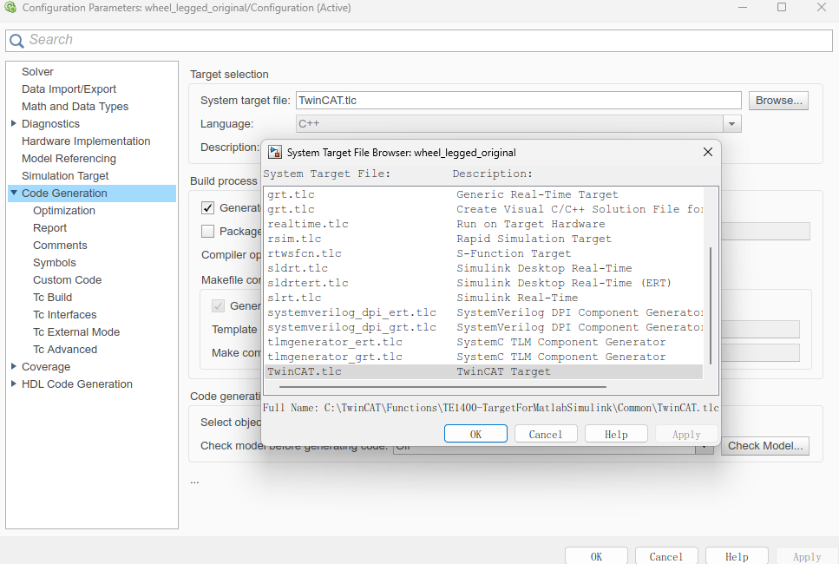Click the Check Model... button

[765, 446]
